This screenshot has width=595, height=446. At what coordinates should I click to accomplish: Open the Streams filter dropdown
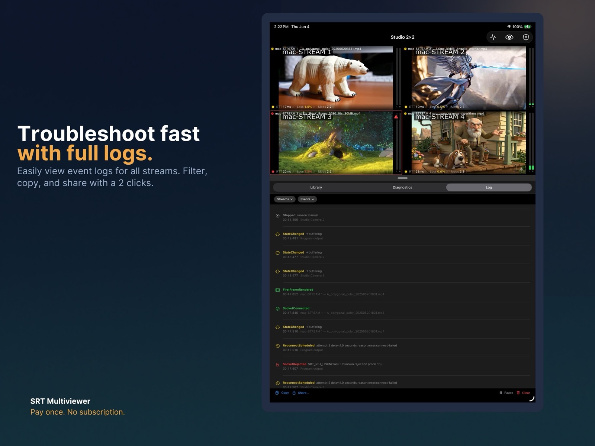coord(284,199)
